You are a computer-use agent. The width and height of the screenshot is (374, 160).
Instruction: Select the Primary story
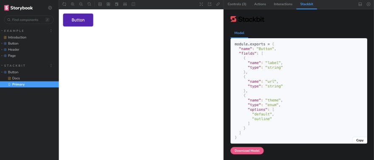click(x=29, y=84)
